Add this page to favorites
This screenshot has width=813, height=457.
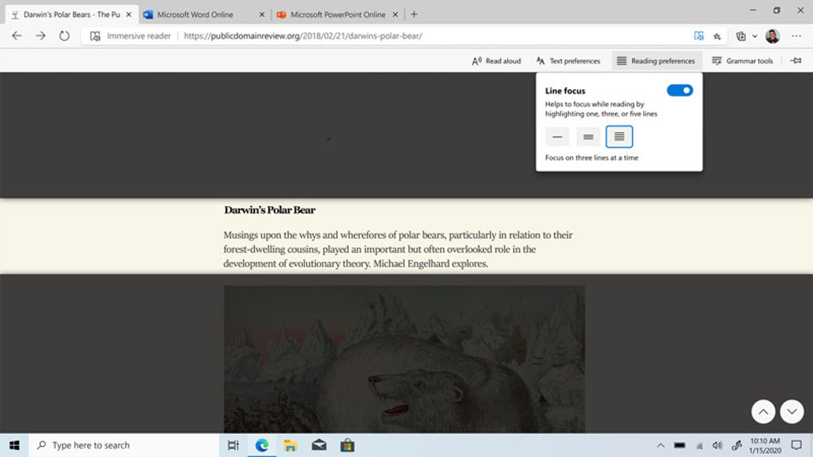coord(717,36)
